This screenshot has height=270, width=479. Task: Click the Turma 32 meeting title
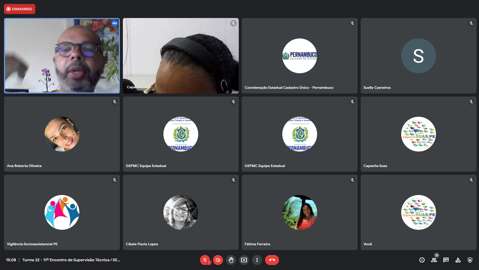71,260
